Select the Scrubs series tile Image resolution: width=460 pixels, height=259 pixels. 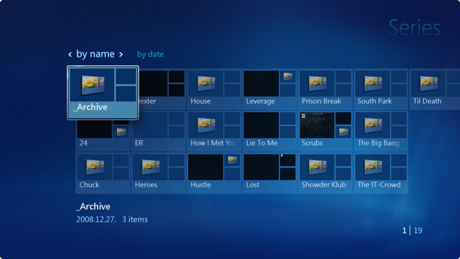[326, 131]
